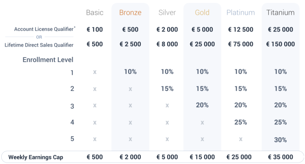Viewport: 305px width, 164px height.
Task: Click the Platinum tier heading
Action: 240,13
